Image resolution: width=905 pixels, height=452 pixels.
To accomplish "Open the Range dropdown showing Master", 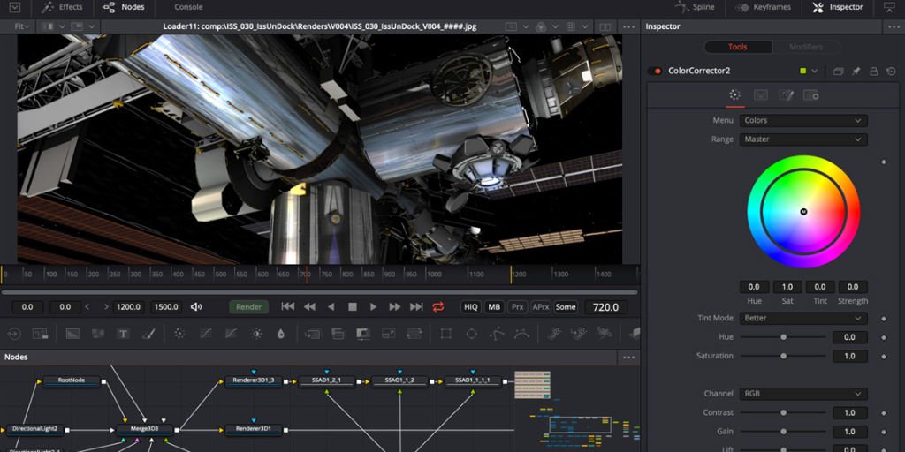I will [803, 139].
